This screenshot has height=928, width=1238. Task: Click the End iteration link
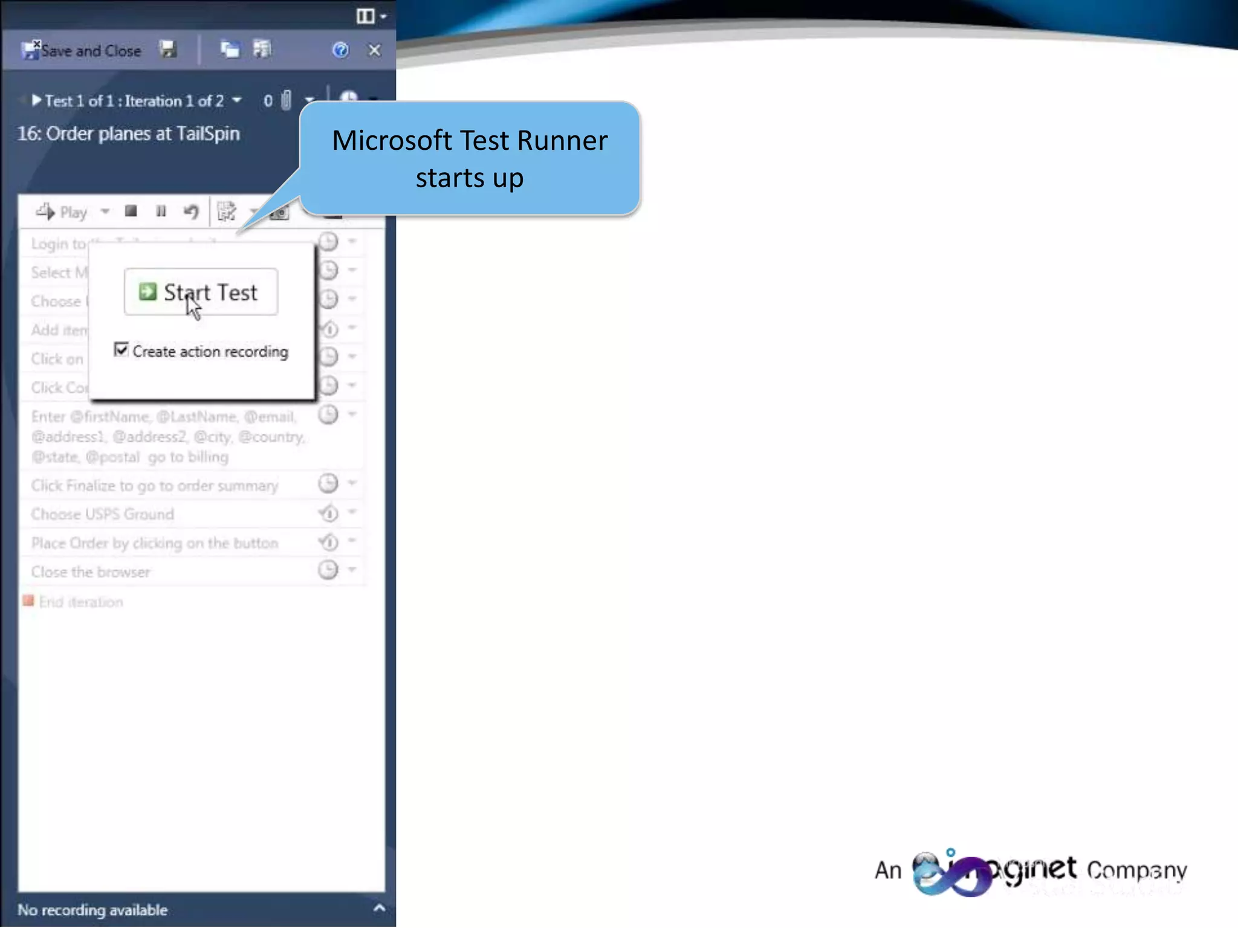(80, 602)
